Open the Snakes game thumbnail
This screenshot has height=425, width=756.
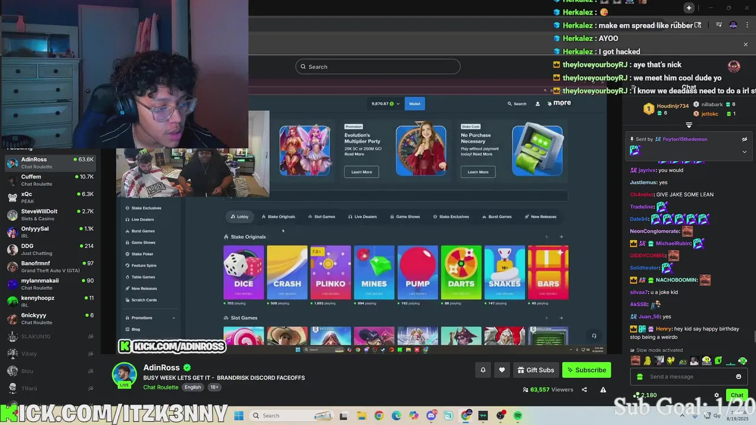tap(504, 272)
